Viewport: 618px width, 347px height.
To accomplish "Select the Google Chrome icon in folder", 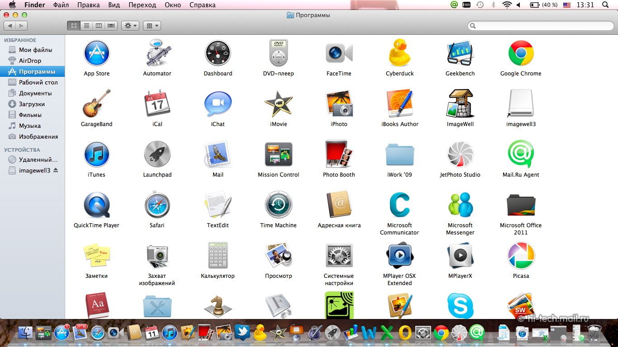I will tap(521, 53).
